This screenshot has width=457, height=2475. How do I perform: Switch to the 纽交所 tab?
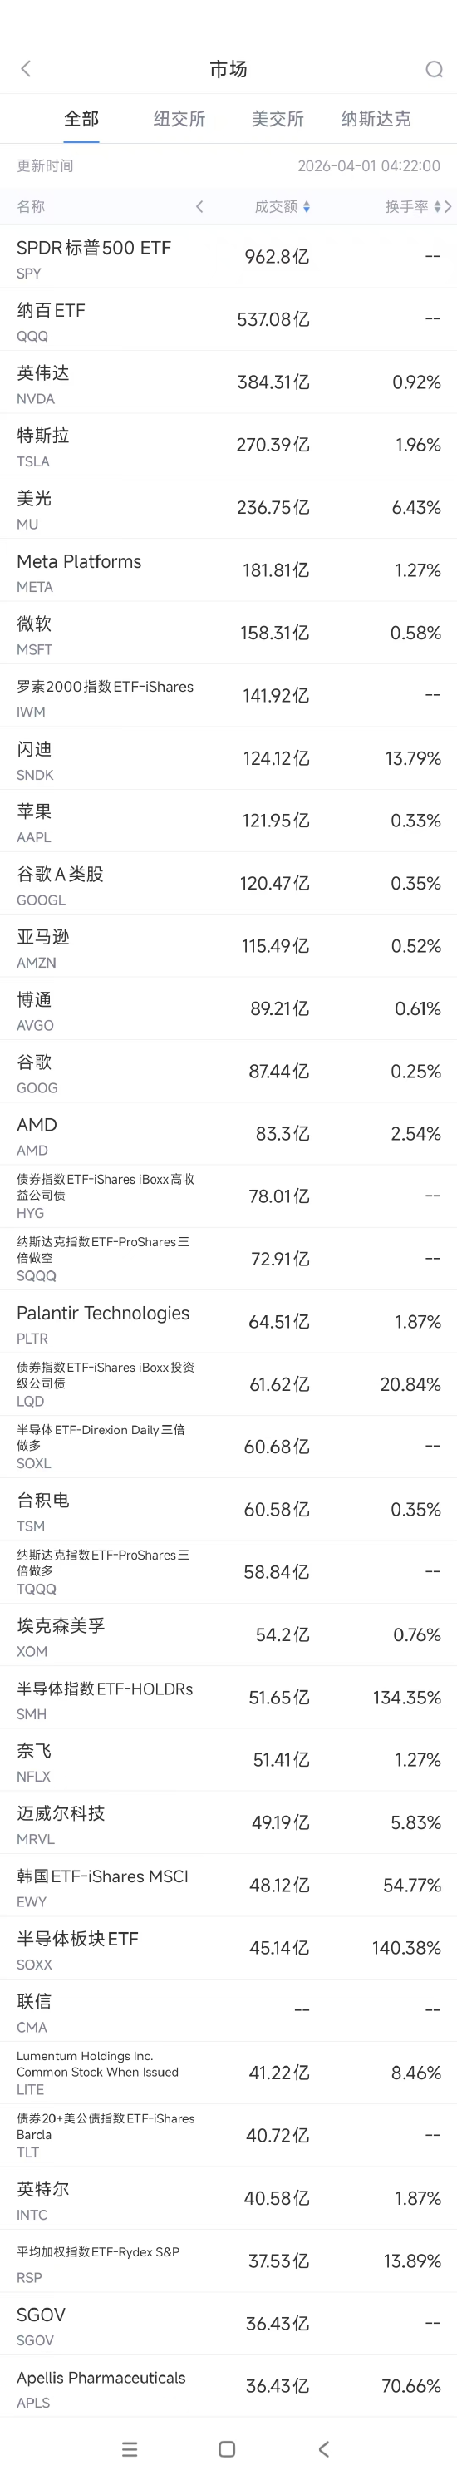[179, 119]
